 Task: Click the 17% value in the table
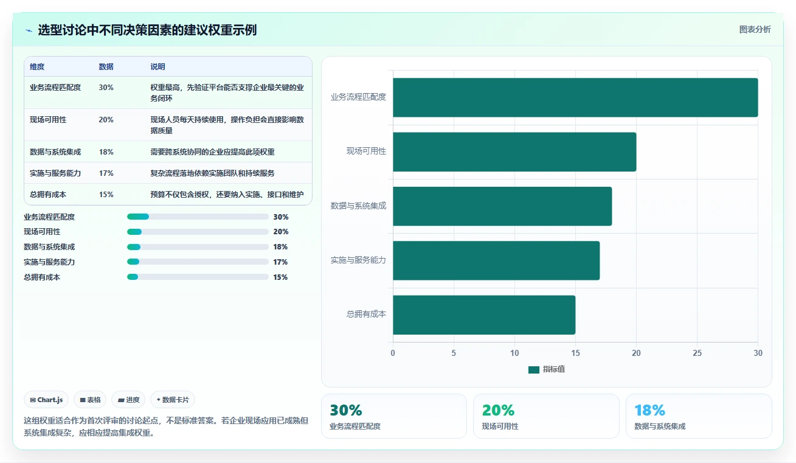pos(106,173)
